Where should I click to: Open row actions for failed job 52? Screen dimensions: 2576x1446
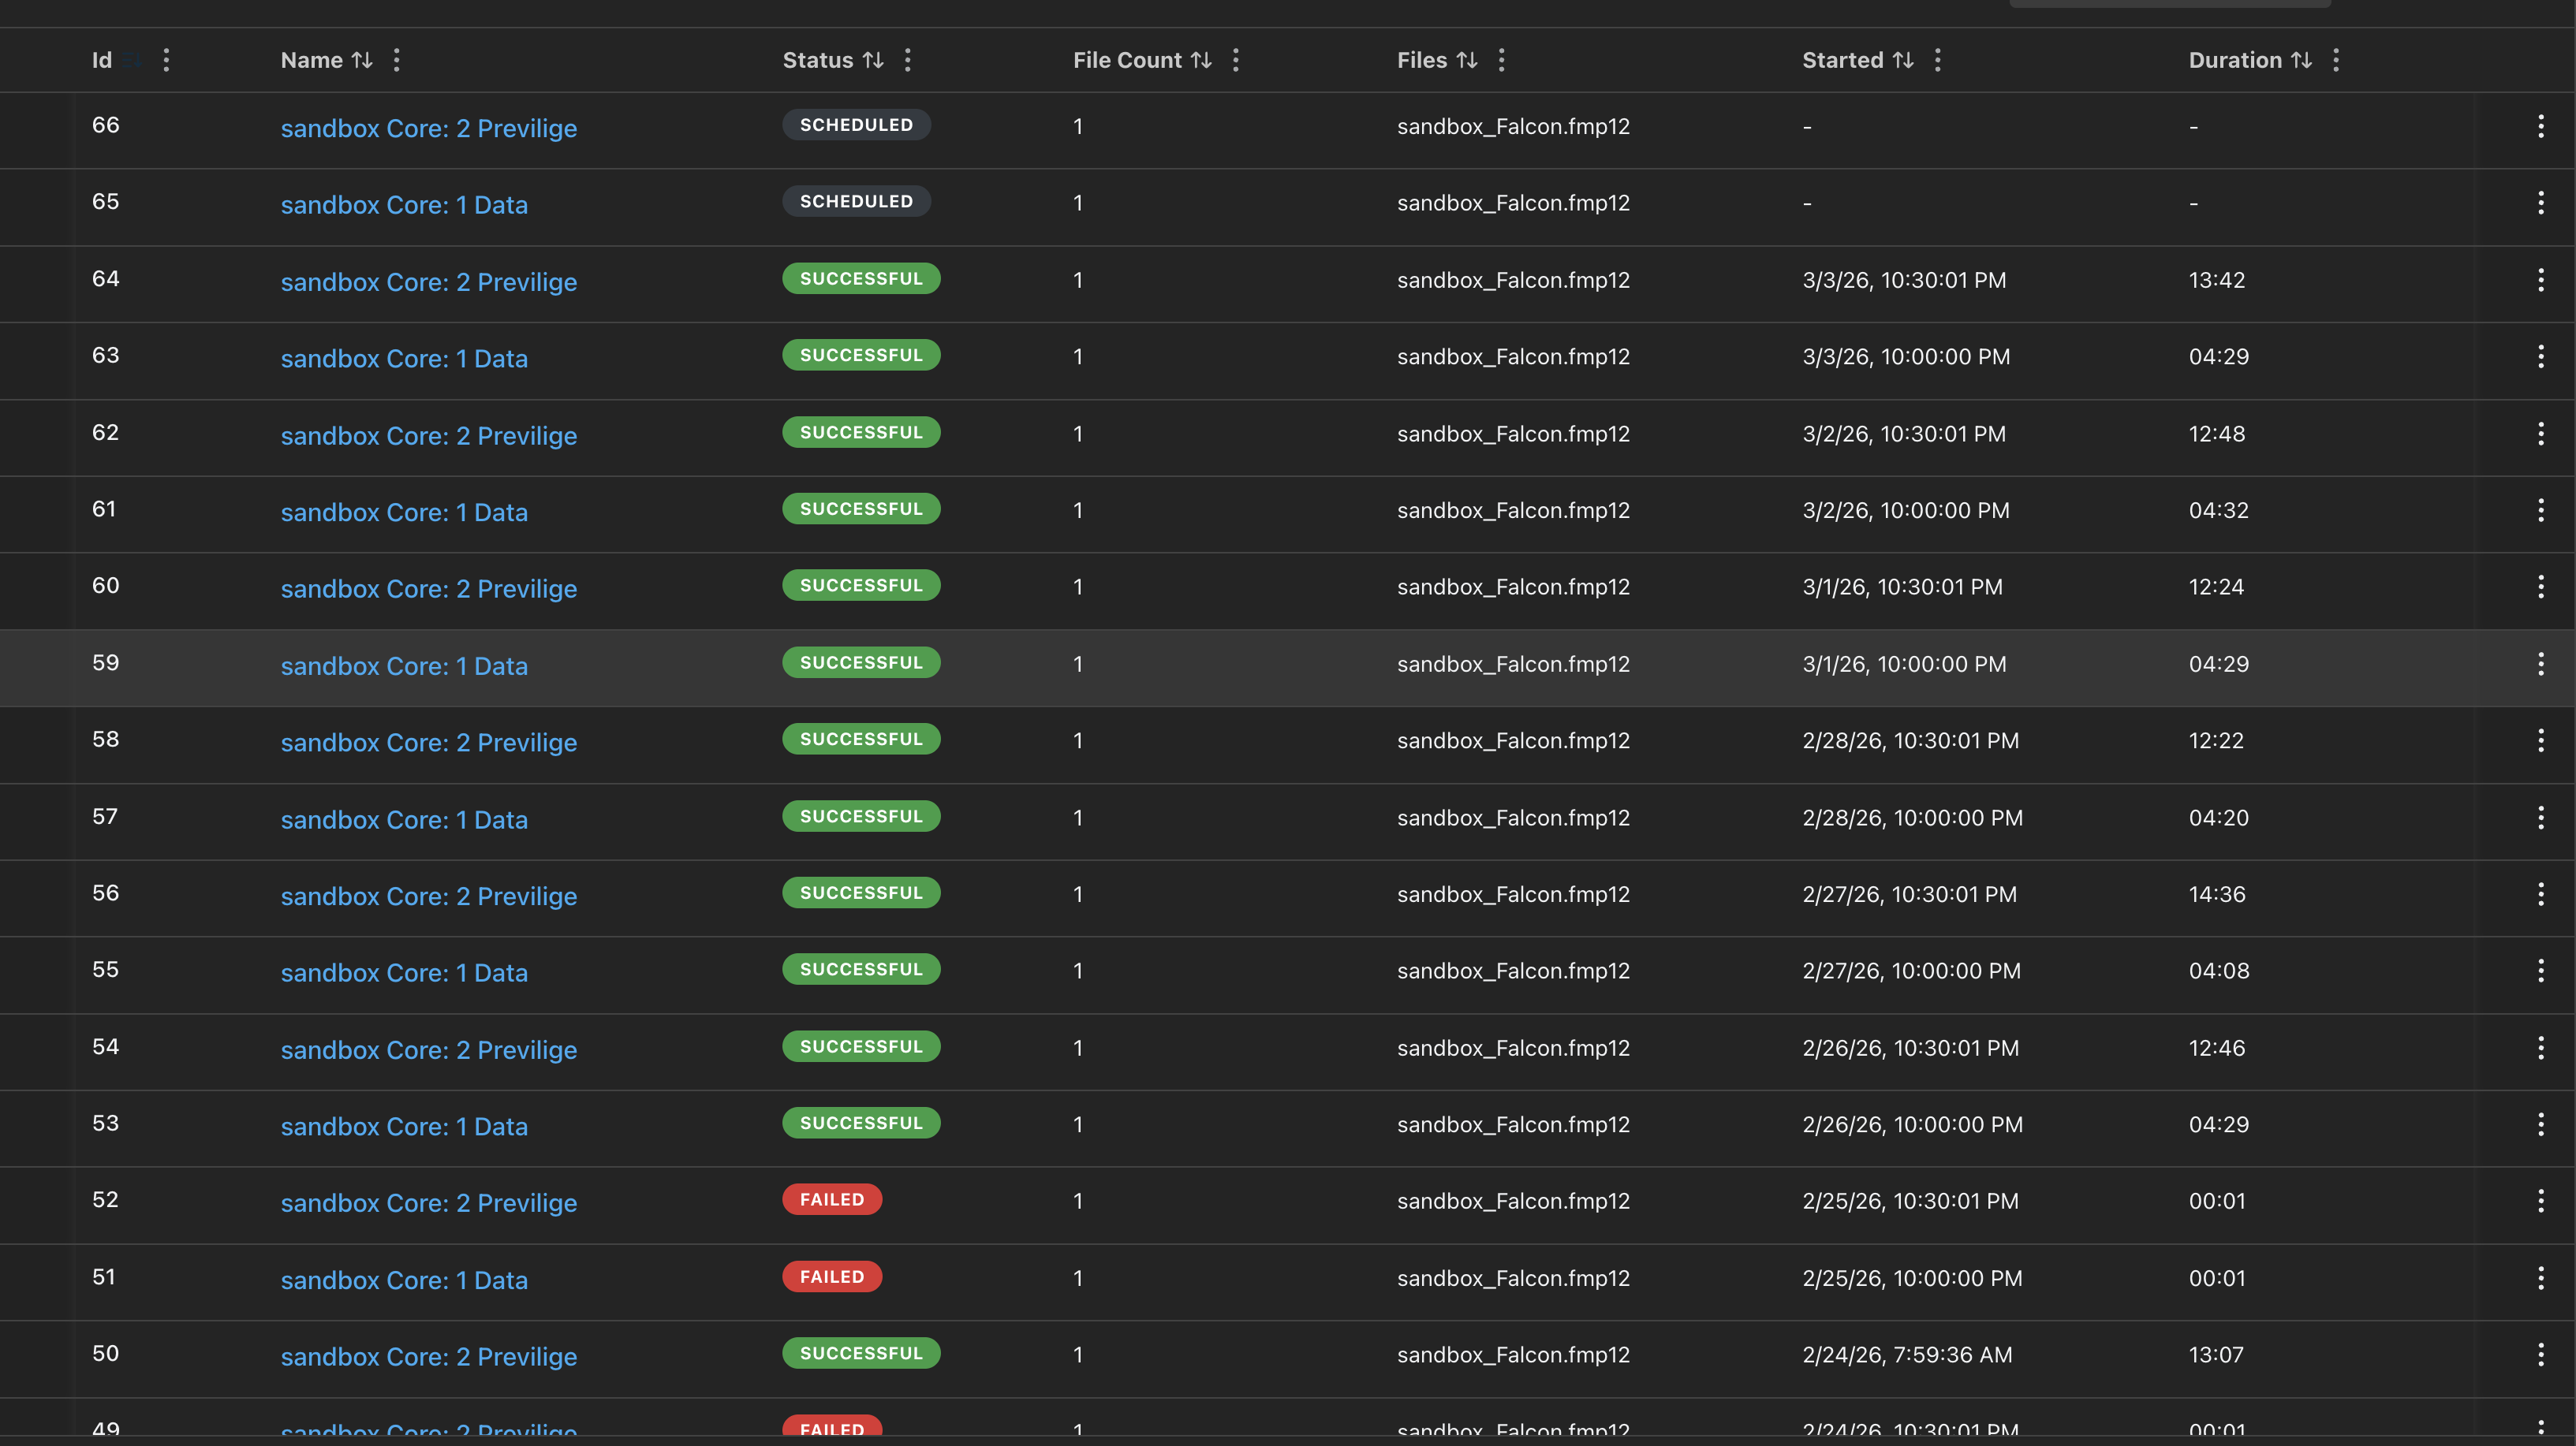(2540, 1201)
